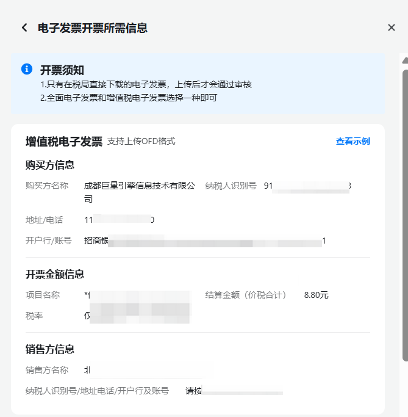Screen dimensions: 408x417
Task: Click the 开票须知 notice title
Action: point(62,70)
